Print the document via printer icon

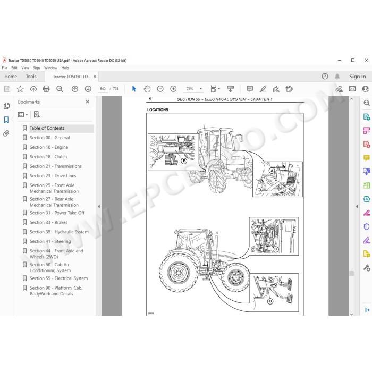[46, 89]
